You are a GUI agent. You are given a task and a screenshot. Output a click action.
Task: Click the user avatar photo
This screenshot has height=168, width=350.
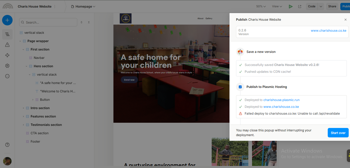point(7,161)
